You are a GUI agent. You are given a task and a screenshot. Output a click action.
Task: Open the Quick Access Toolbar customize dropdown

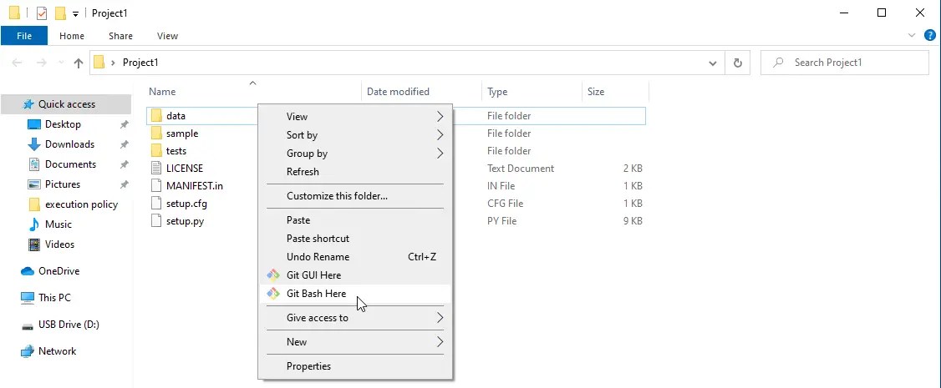click(75, 14)
